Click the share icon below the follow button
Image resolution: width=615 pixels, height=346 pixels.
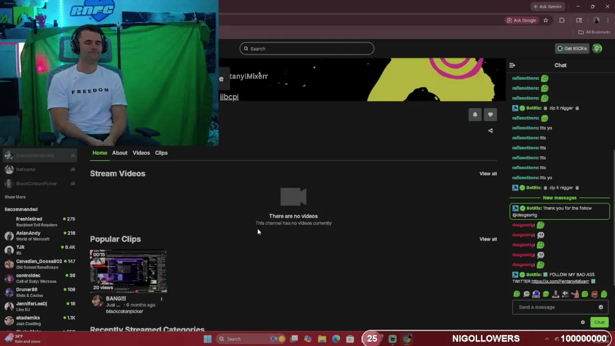pos(491,130)
